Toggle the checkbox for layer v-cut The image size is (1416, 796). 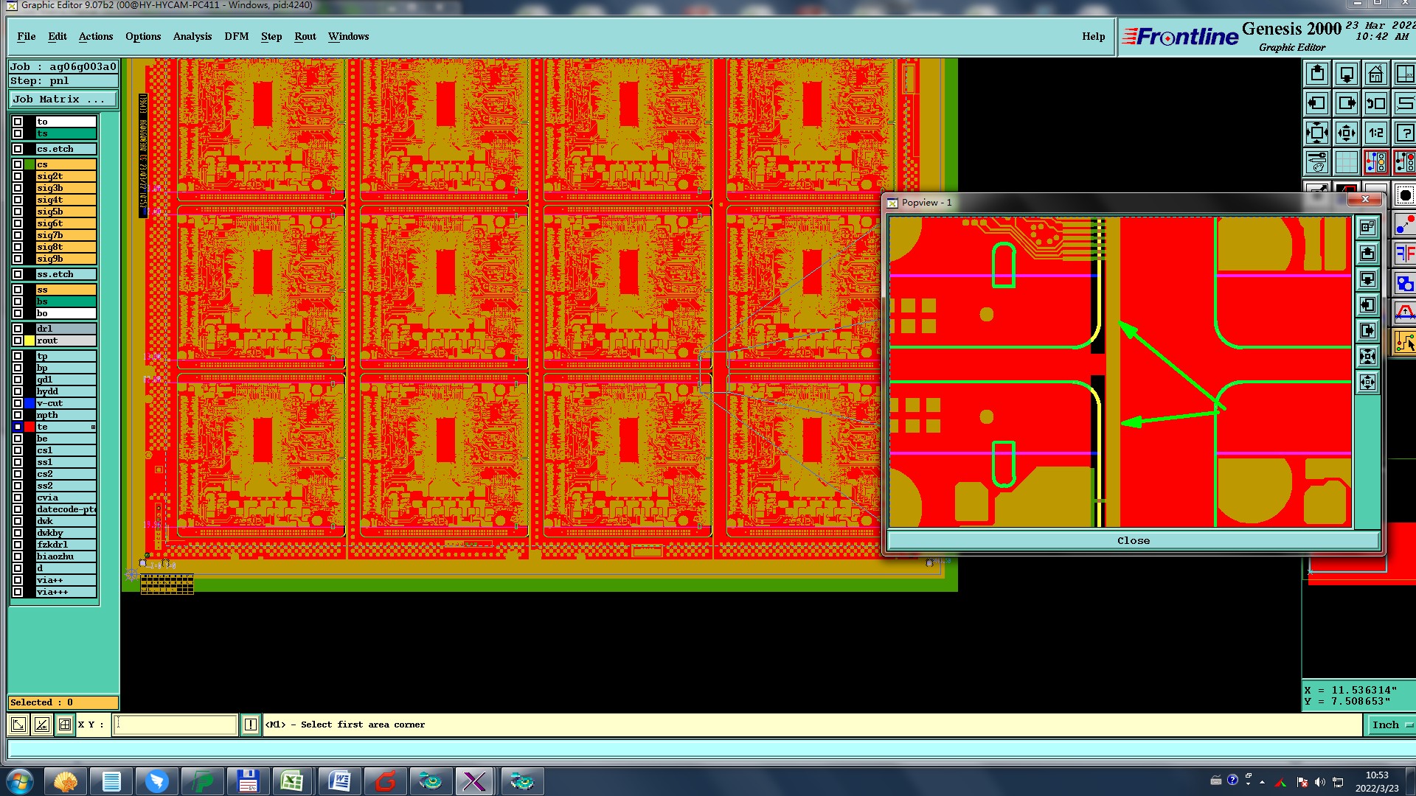(18, 403)
